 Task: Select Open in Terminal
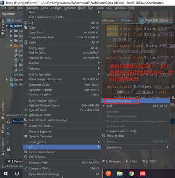[62, 136]
